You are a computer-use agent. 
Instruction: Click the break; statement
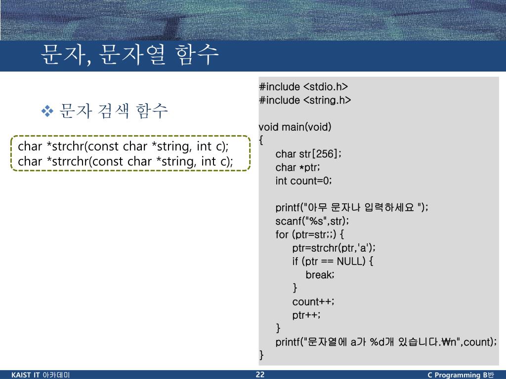pos(320,275)
